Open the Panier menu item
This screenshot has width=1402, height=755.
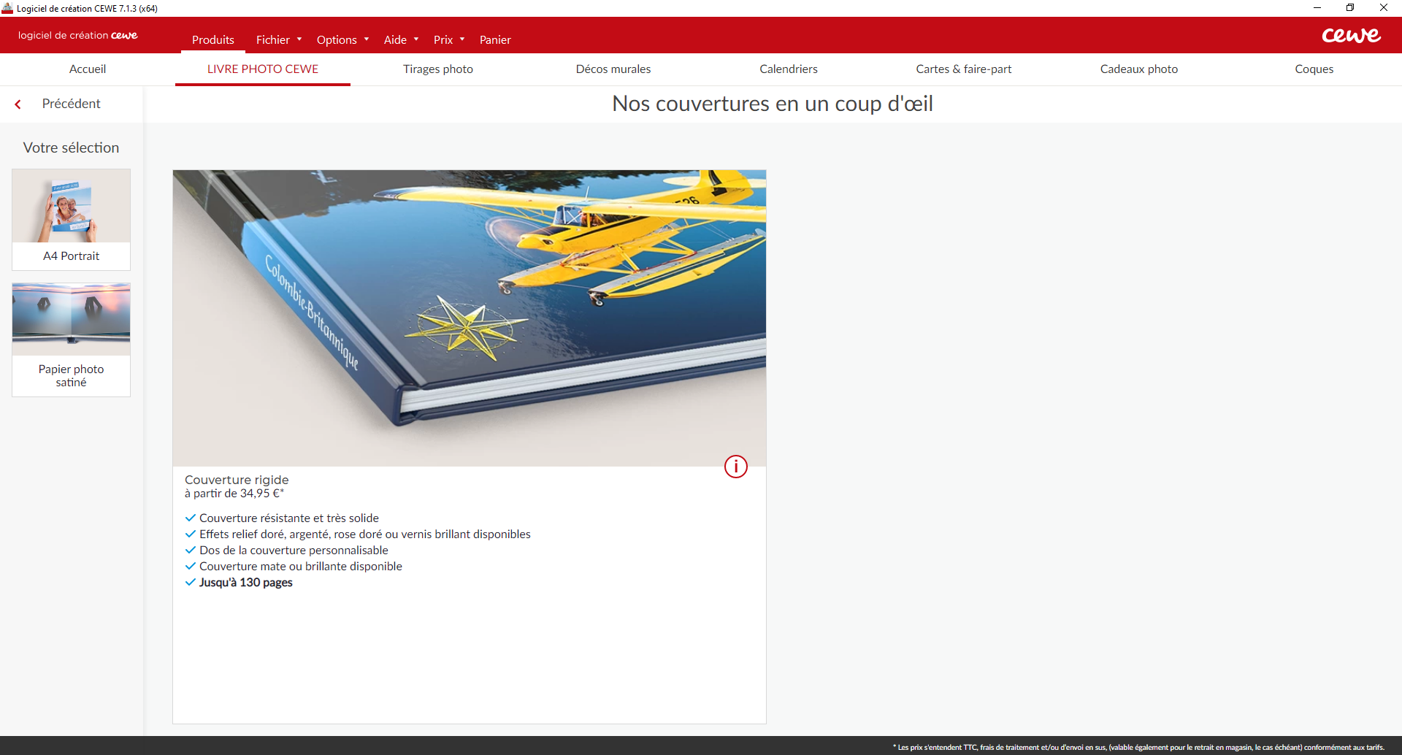[x=495, y=39]
